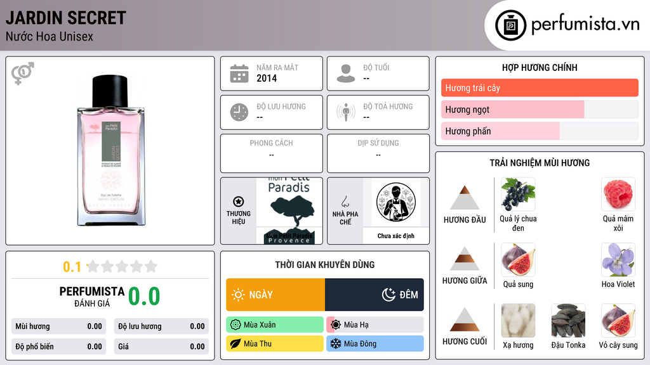Screen dimensions: 650x365
Task: Click the Độ phổ biến score box
Action: pyautogui.click(x=58, y=347)
